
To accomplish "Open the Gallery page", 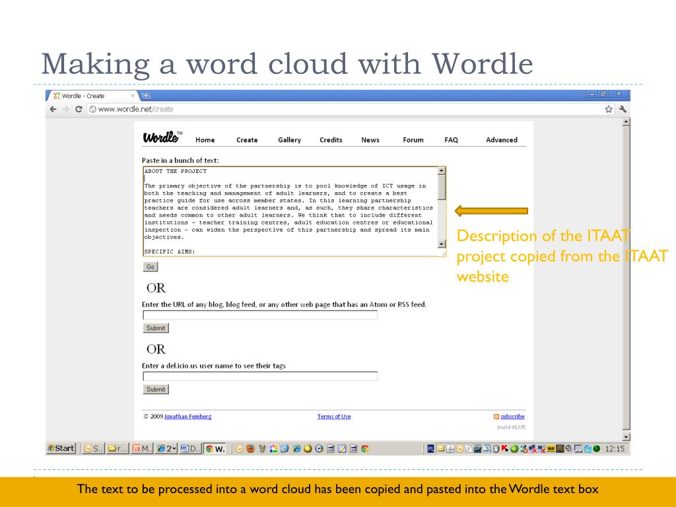I will pos(289,140).
